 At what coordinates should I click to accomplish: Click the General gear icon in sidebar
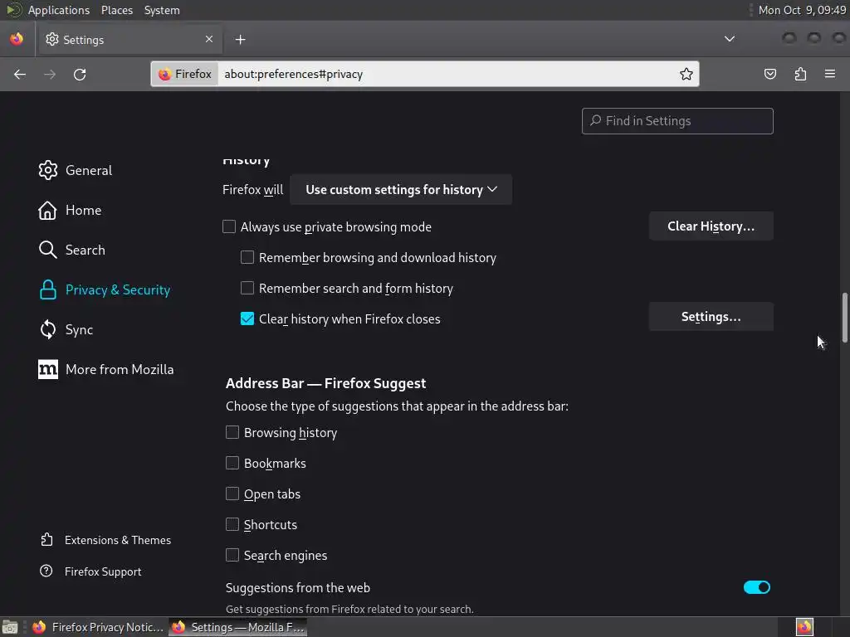(x=47, y=170)
